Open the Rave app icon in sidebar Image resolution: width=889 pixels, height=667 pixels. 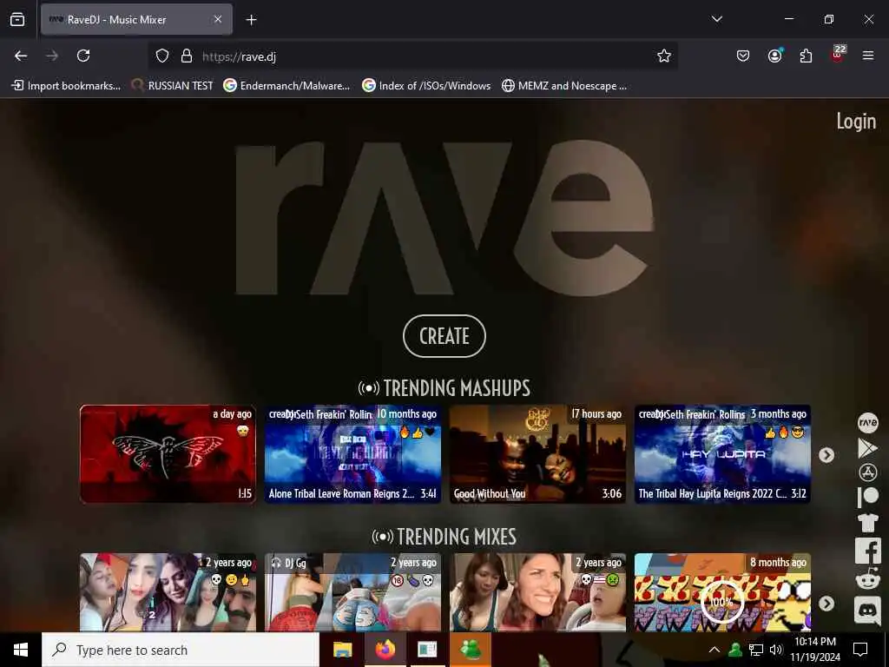coord(867,423)
